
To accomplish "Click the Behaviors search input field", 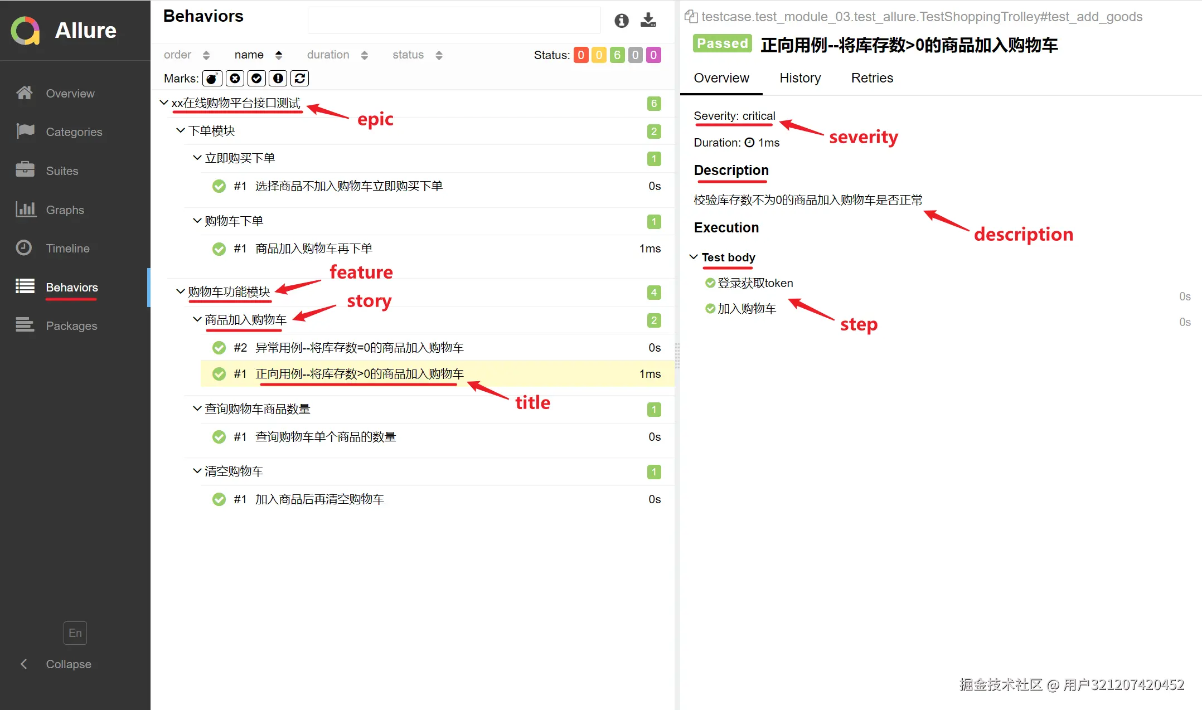I will click(453, 21).
